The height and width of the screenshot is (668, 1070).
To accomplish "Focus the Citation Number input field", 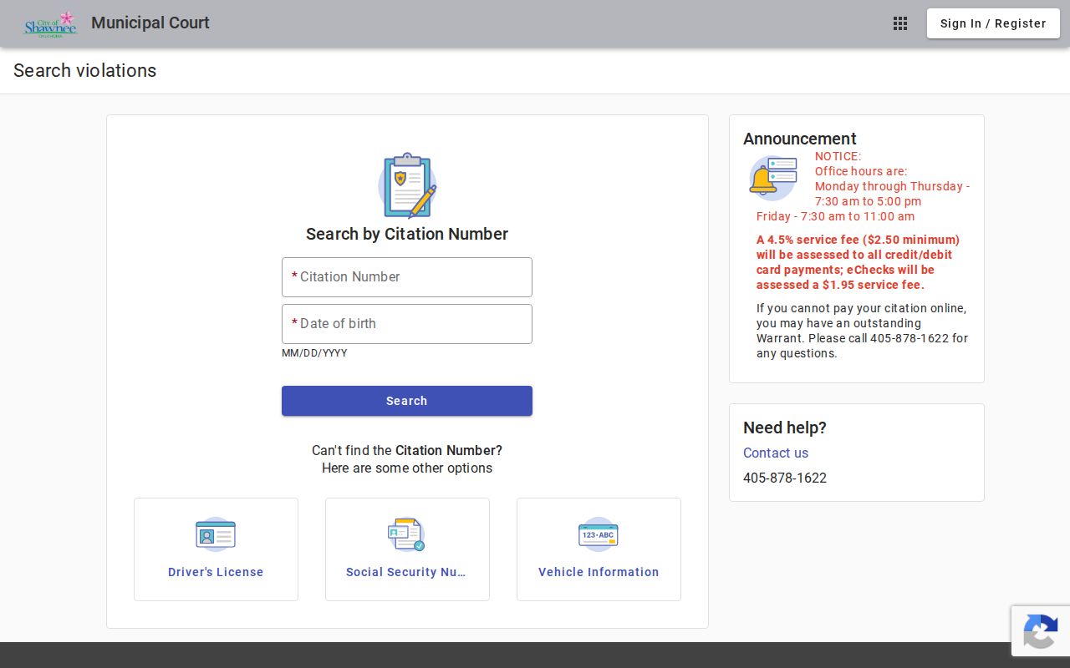I will [x=407, y=277].
